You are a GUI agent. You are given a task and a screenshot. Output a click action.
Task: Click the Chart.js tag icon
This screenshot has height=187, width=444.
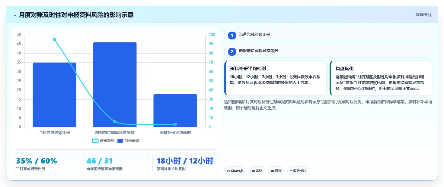pyautogui.click(x=228, y=171)
